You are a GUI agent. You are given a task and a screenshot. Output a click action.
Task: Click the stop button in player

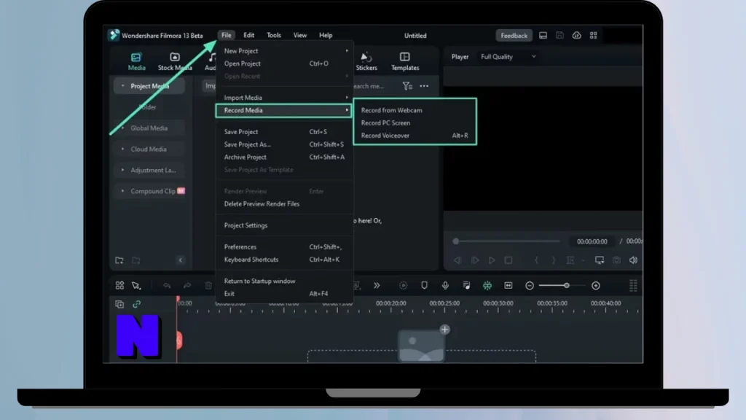point(509,260)
